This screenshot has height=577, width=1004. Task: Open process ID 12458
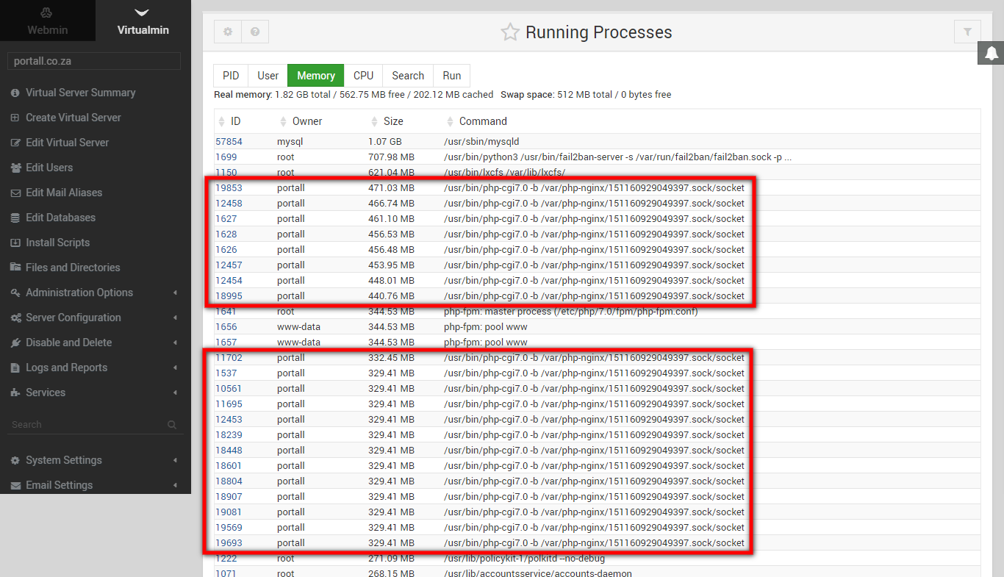coord(229,203)
